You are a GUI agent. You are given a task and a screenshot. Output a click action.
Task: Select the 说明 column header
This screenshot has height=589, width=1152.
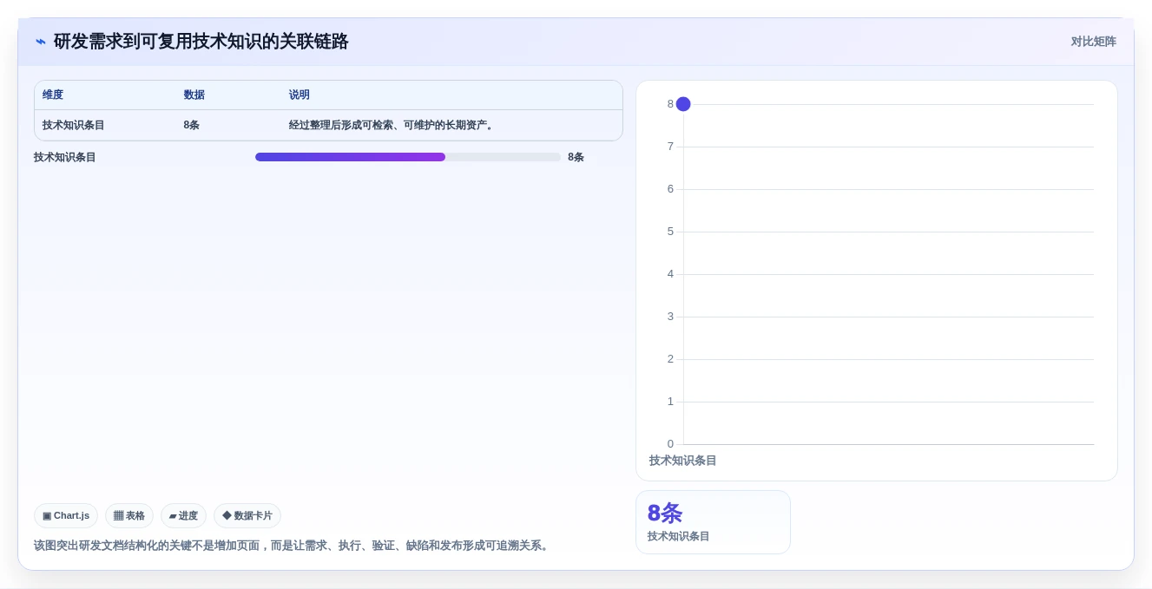point(300,95)
